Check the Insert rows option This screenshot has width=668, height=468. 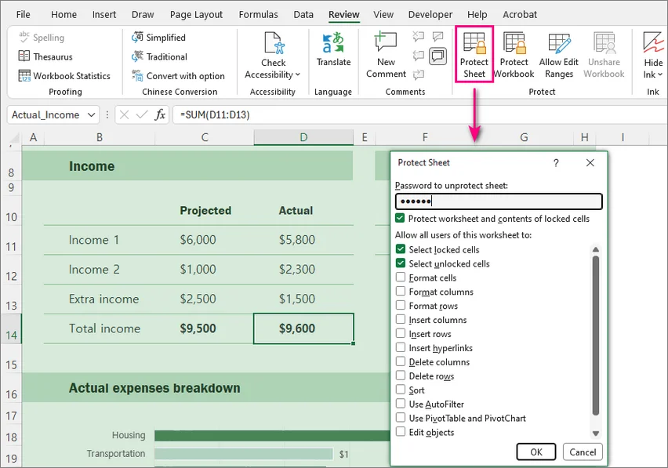(401, 333)
